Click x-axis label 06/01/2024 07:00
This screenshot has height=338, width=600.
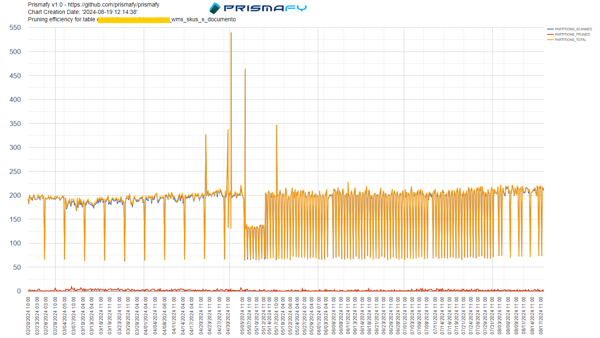pos(319,316)
